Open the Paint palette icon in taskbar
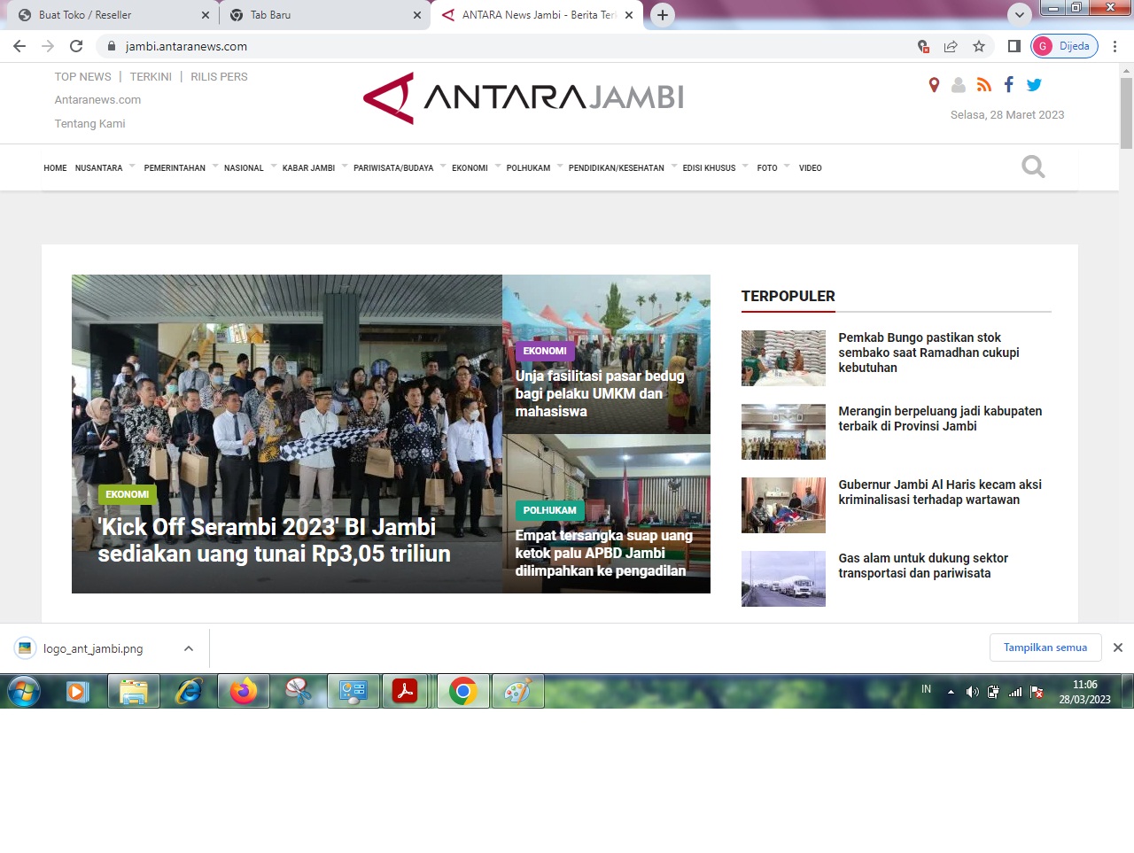1134x853 pixels. tap(518, 691)
